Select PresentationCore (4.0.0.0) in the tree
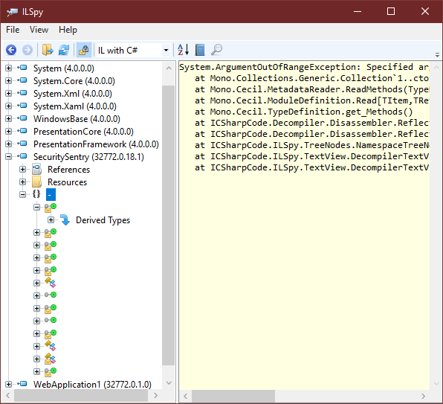The height and width of the screenshot is (404, 443). tap(83, 132)
